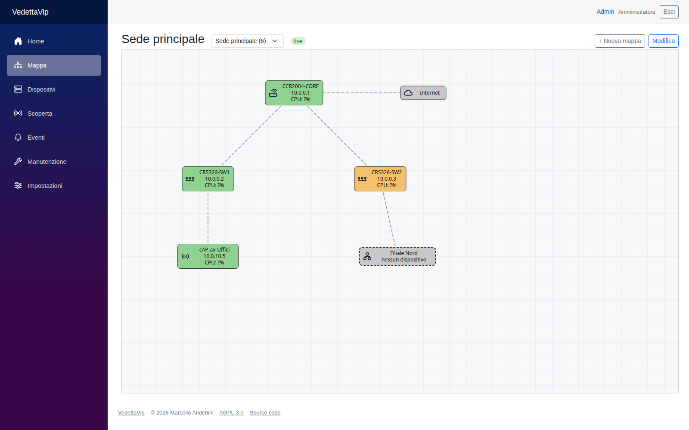Click the Scoperta broadcast icon

point(18,114)
